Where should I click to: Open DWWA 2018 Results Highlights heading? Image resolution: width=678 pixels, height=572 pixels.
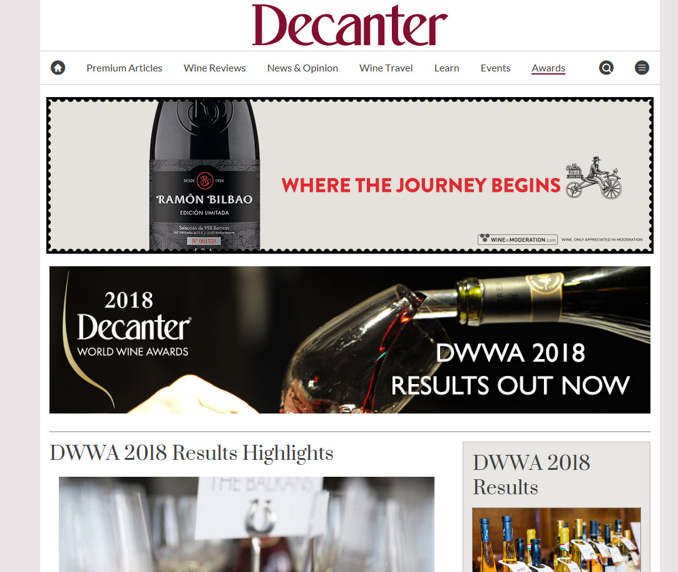coord(192,453)
